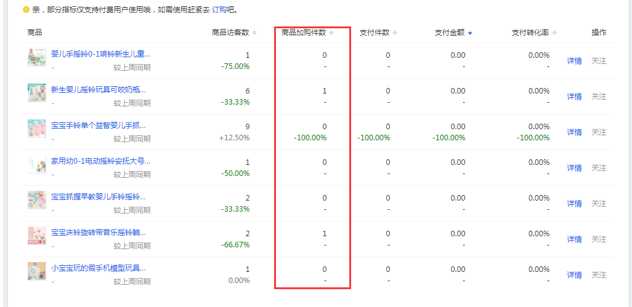Open product link 新生婴儿摇铃玩具可咬奶瓶

click(99, 90)
